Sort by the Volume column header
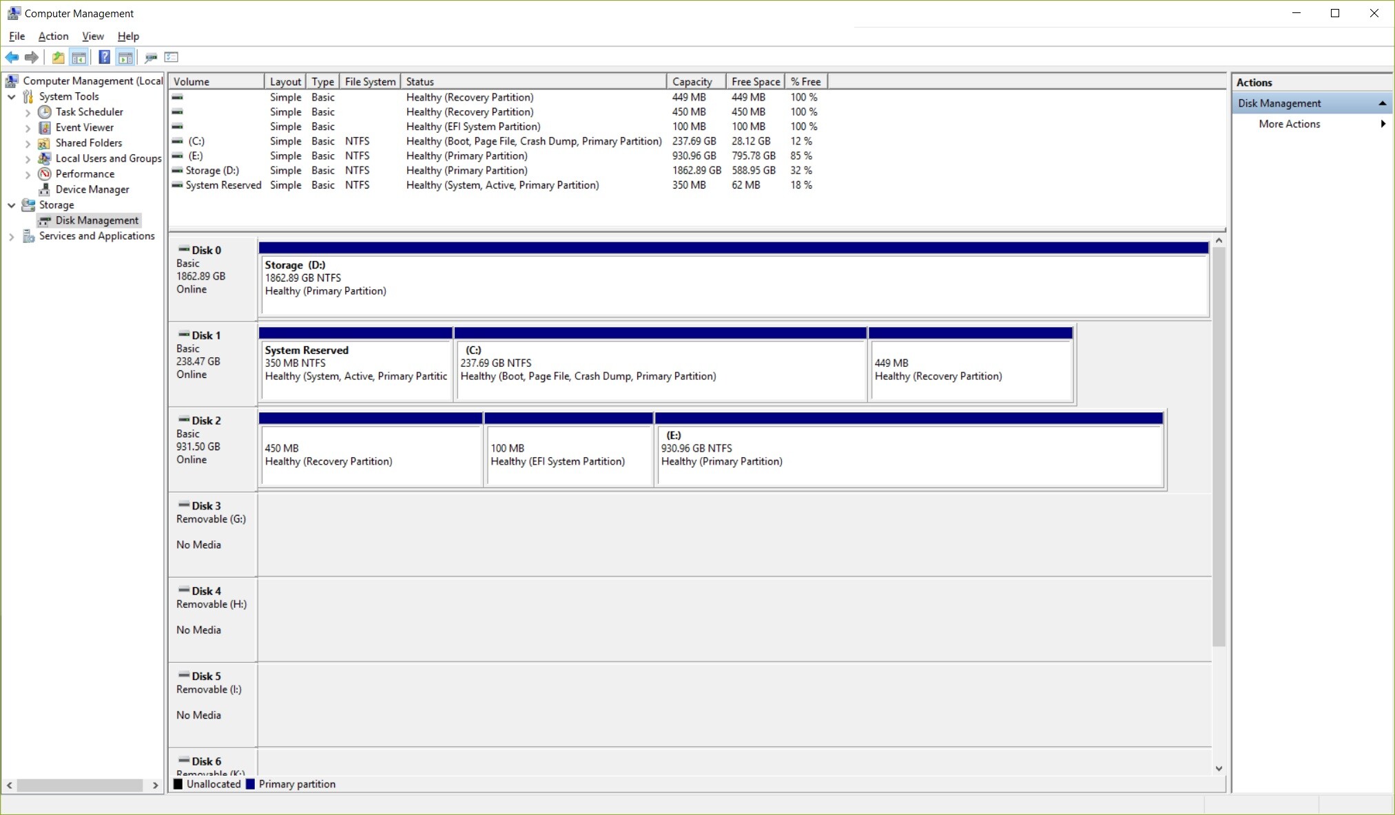 click(x=216, y=81)
